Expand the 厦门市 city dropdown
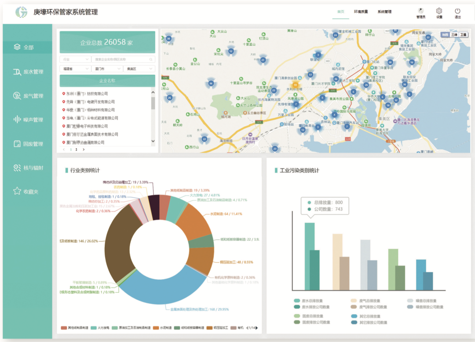This screenshot has width=475, height=342. (107, 69)
